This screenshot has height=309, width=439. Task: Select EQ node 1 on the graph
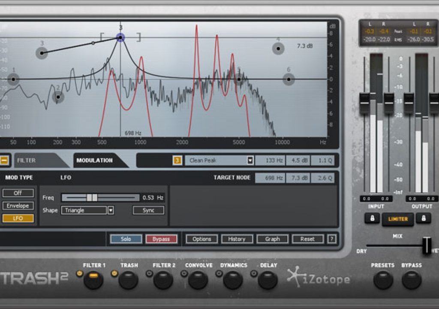[x=13, y=79]
